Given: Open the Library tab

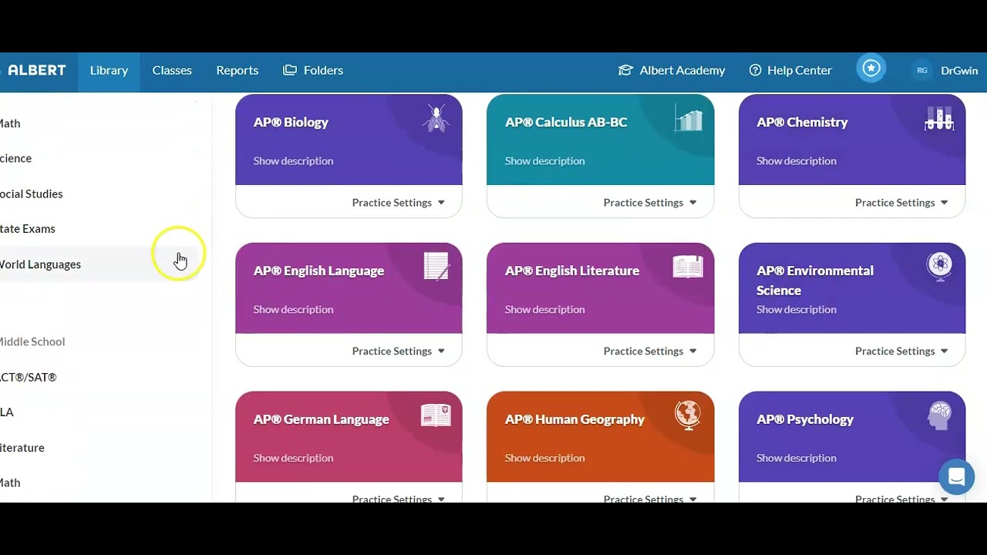Looking at the screenshot, I should (x=109, y=70).
